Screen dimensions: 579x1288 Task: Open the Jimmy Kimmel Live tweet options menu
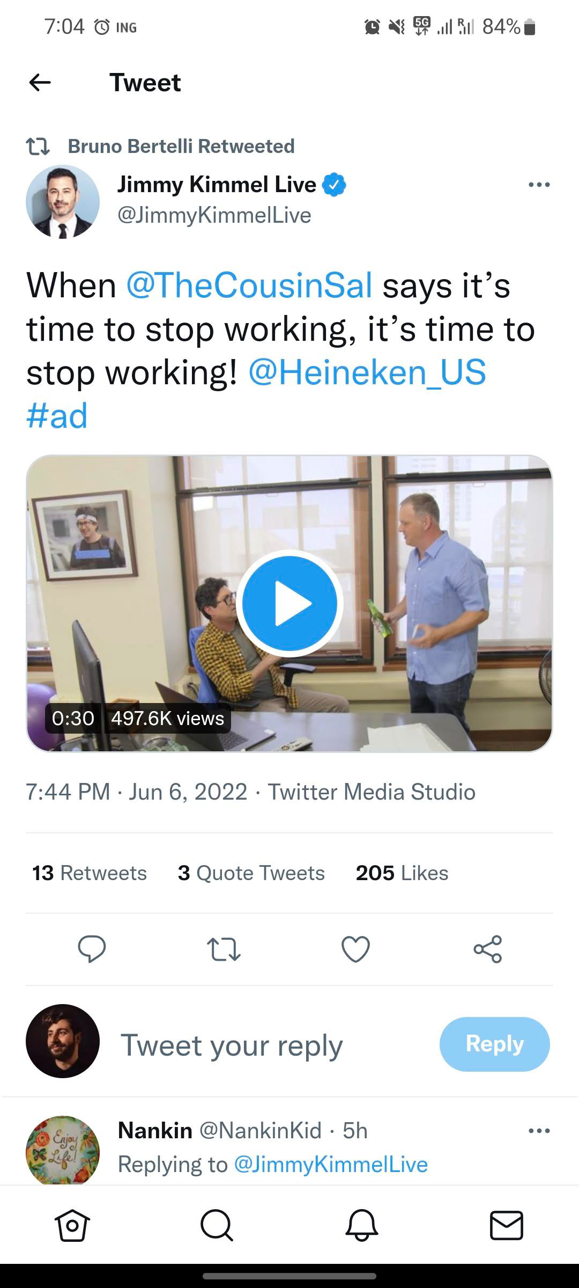tap(539, 185)
